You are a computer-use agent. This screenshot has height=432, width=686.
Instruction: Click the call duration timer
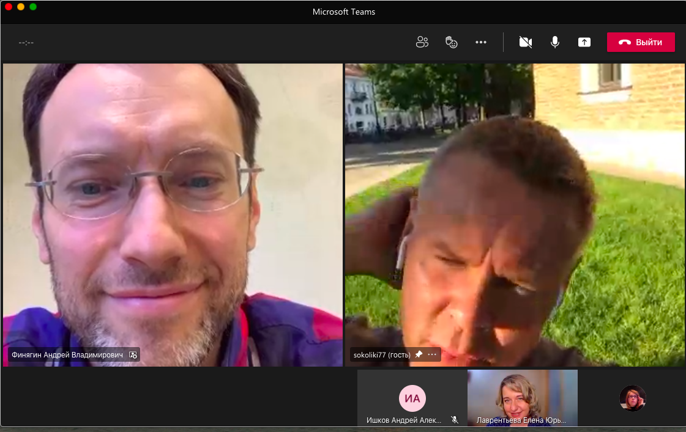pyautogui.click(x=26, y=43)
